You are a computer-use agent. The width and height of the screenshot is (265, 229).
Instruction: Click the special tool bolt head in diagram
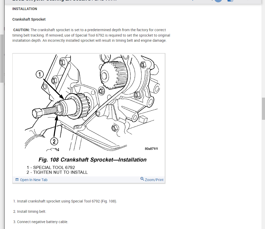click(37, 113)
